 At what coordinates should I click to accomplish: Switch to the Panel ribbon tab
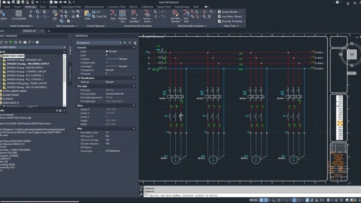pyautogui.click(x=43, y=7)
